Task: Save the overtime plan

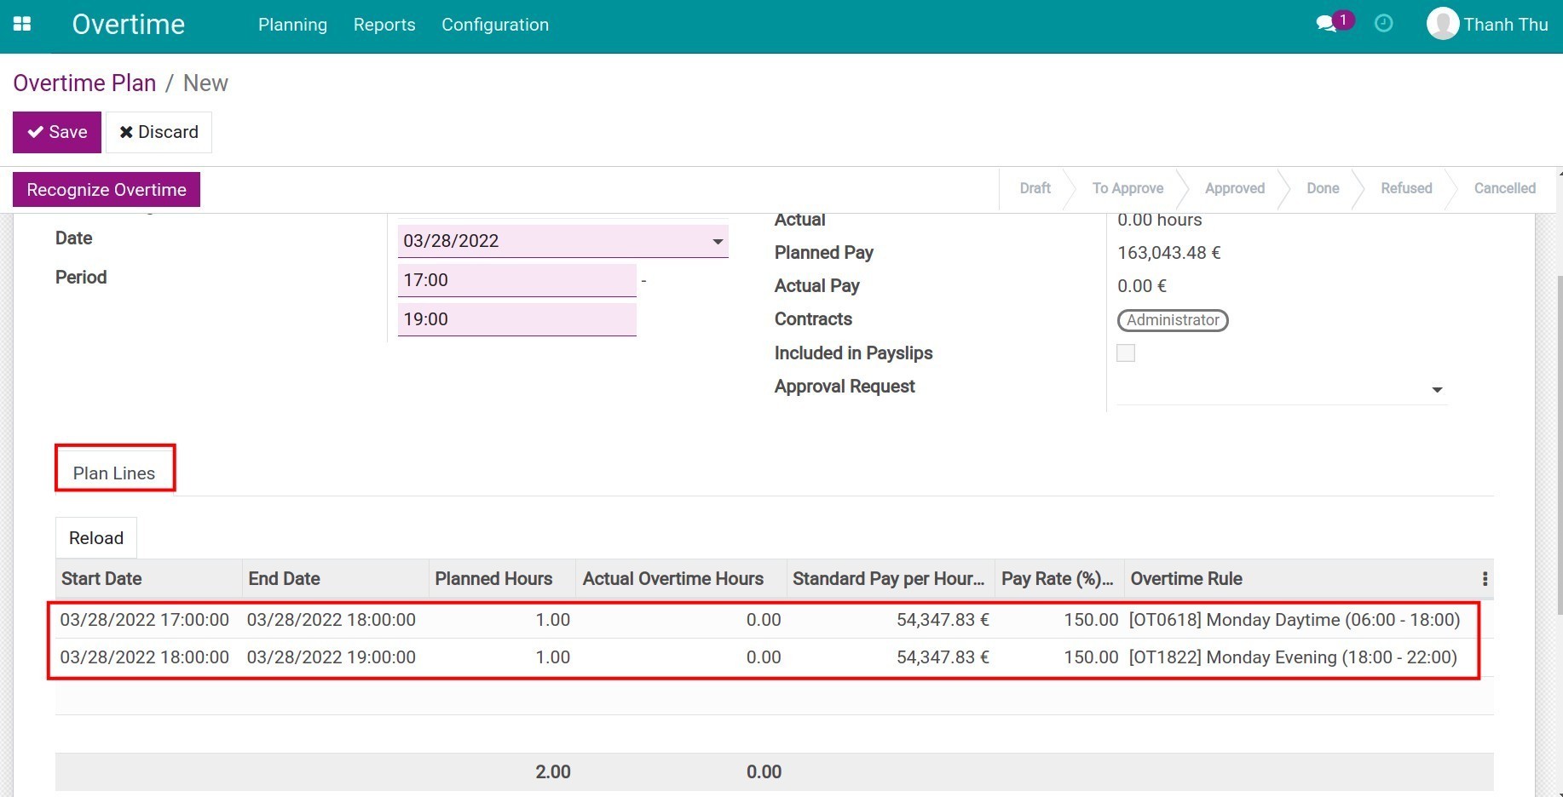Action: (57, 132)
